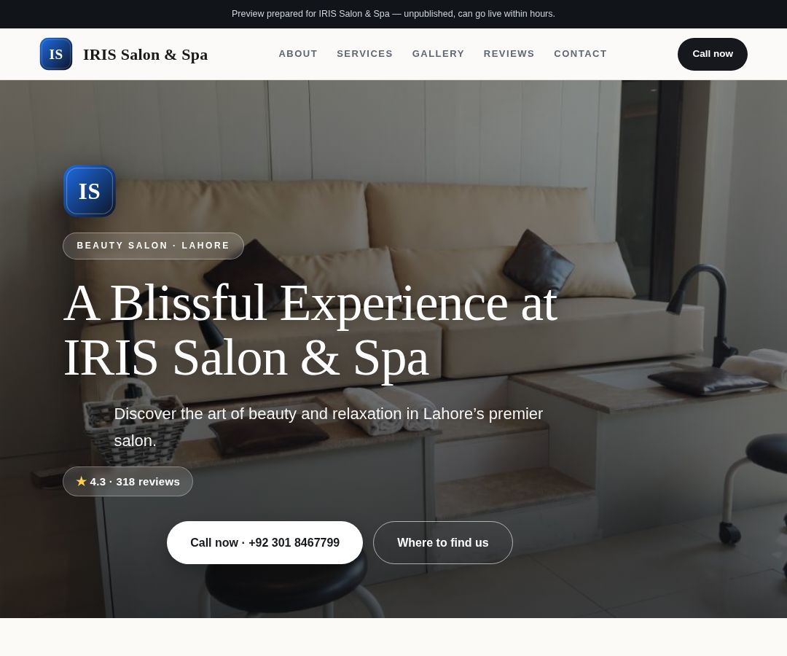Viewport: 787px width, 656px height.
Task: Click the large IS logo badge in hero
Action: click(x=90, y=191)
